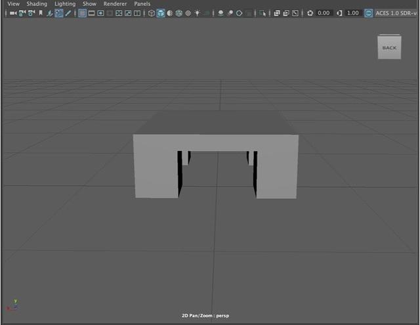Viewport: 420px width, 325px height.
Task: Open Camera Attributes icon
Action: [31, 13]
